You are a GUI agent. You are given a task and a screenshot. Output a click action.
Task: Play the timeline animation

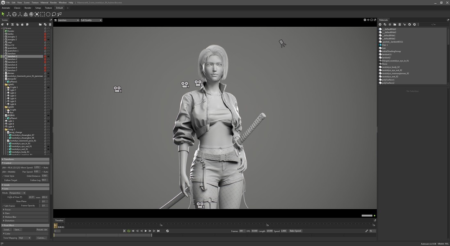146,231
